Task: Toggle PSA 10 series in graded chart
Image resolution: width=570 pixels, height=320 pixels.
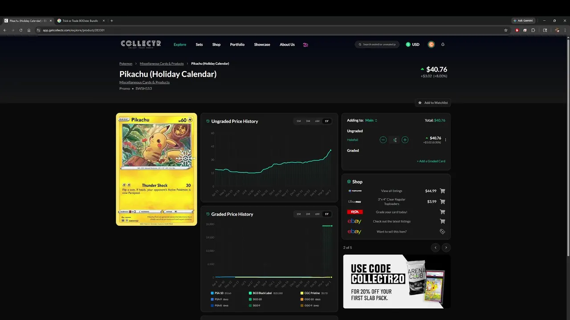Action: pos(221,293)
